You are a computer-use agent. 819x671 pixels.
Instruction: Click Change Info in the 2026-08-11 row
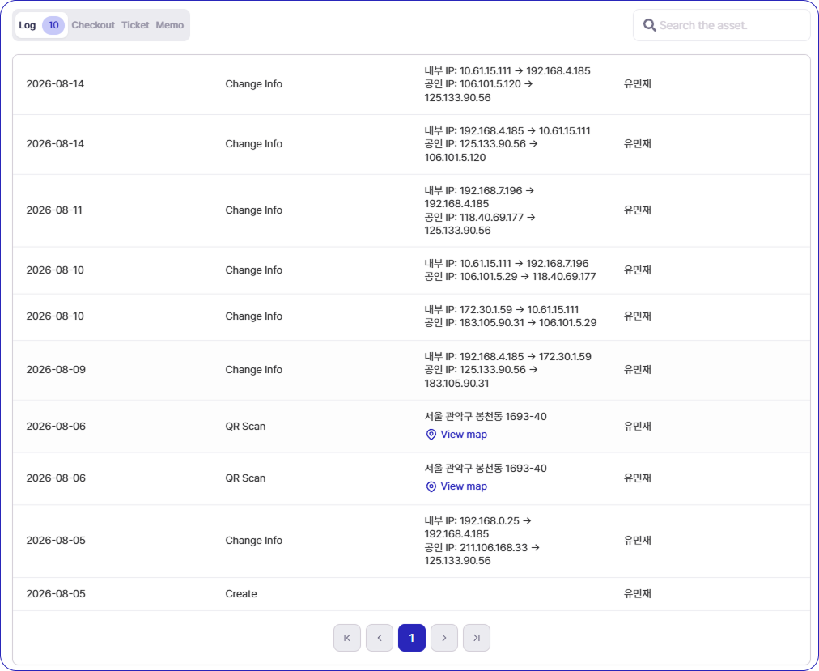(x=254, y=210)
